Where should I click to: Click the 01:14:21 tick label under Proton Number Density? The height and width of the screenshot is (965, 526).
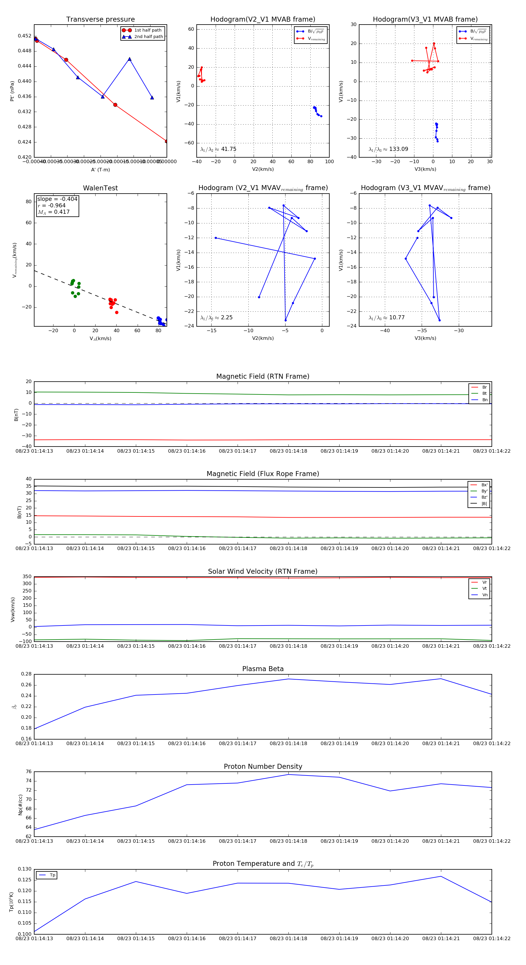click(x=441, y=841)
